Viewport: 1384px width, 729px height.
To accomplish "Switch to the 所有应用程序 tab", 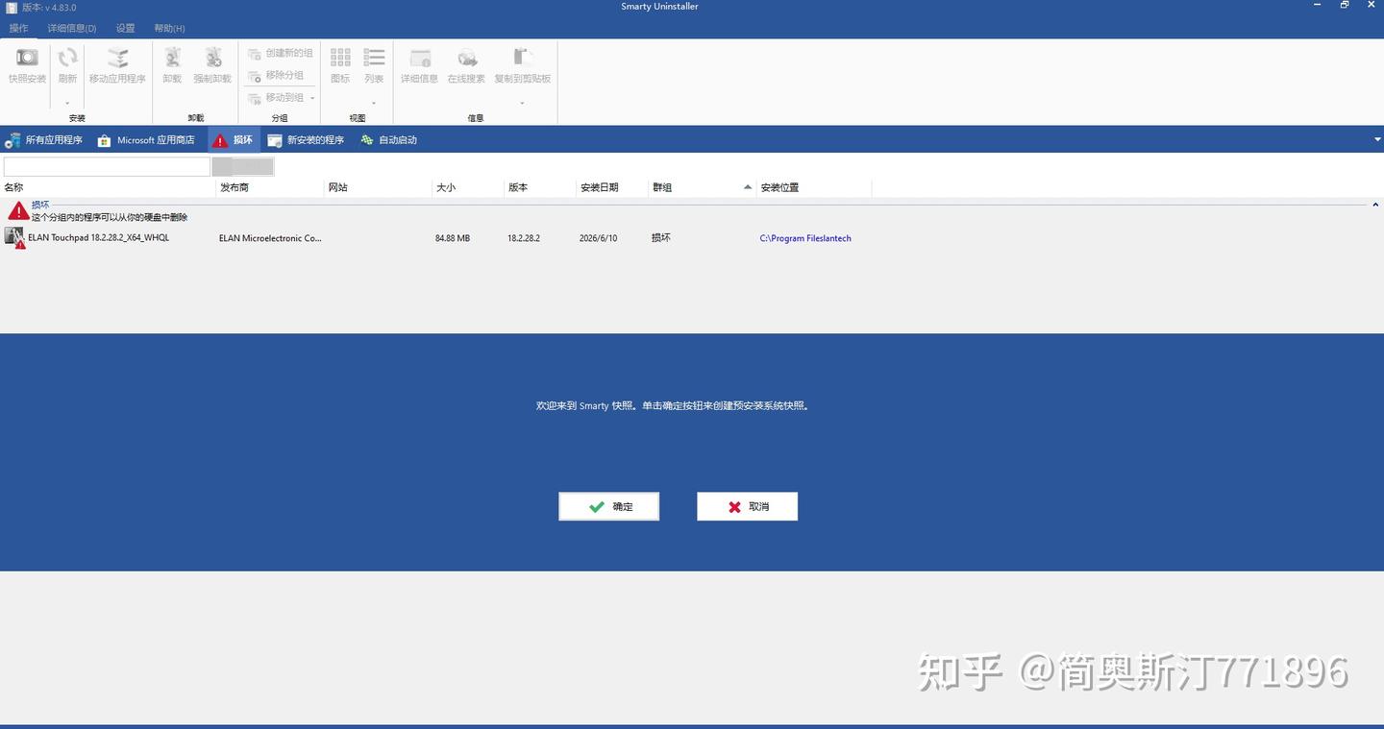I will [43, 140].
